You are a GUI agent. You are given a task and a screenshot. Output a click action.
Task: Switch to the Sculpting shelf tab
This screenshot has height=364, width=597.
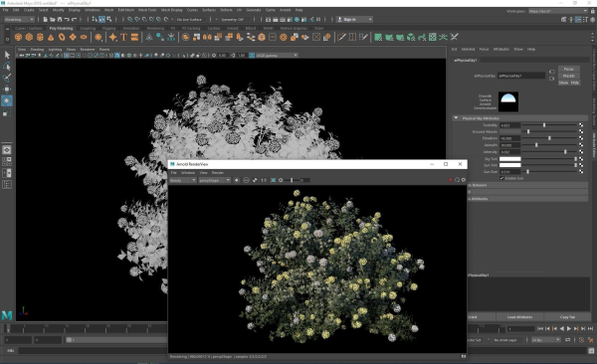(88, 28)
